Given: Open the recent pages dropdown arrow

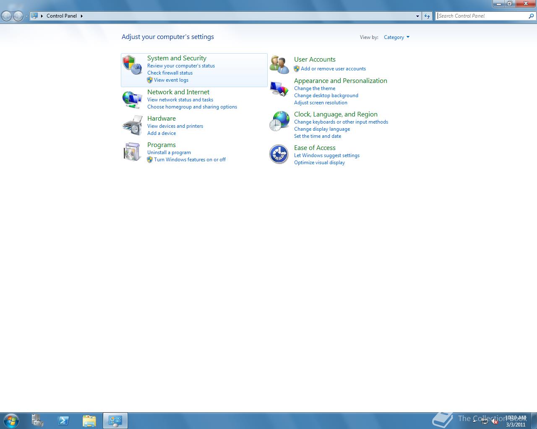Looking at the screenshot, I should pyautogui.click(x=26, y=16).
